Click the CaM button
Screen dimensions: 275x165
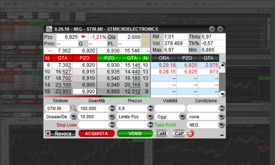pyautogui.click(x=161, y=134)
